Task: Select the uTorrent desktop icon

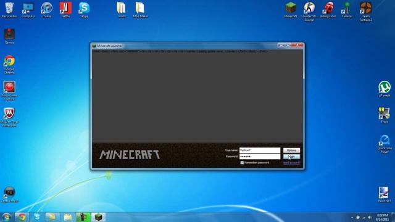Action: tap(385, 89)
